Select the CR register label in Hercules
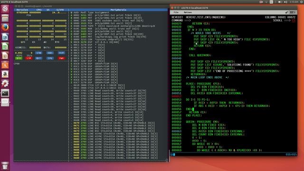 [x=34, y=42]
